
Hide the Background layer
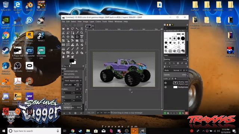pyautogui.click(x=165, y=87)
